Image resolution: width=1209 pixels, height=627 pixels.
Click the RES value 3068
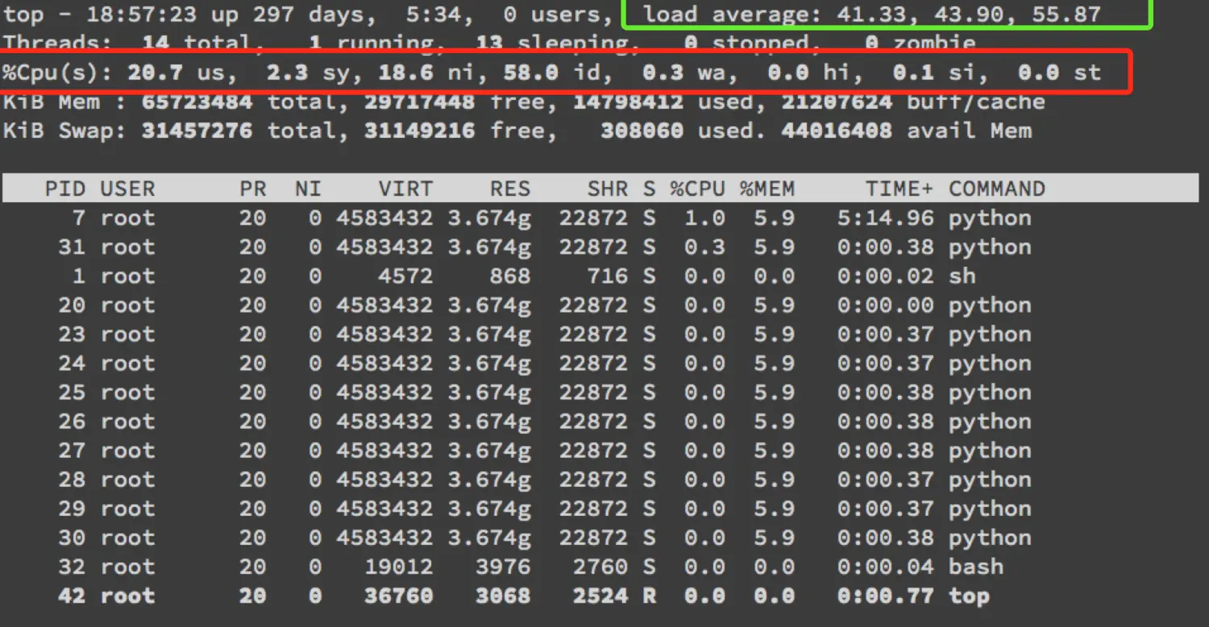click(x=503, y=596)
